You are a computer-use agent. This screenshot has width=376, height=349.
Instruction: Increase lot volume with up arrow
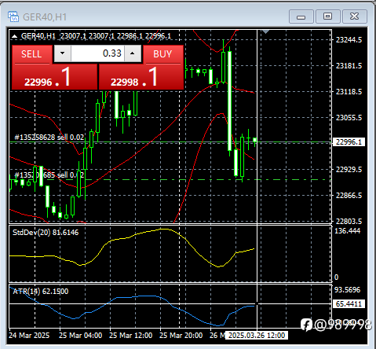click(x=133, y=53)
